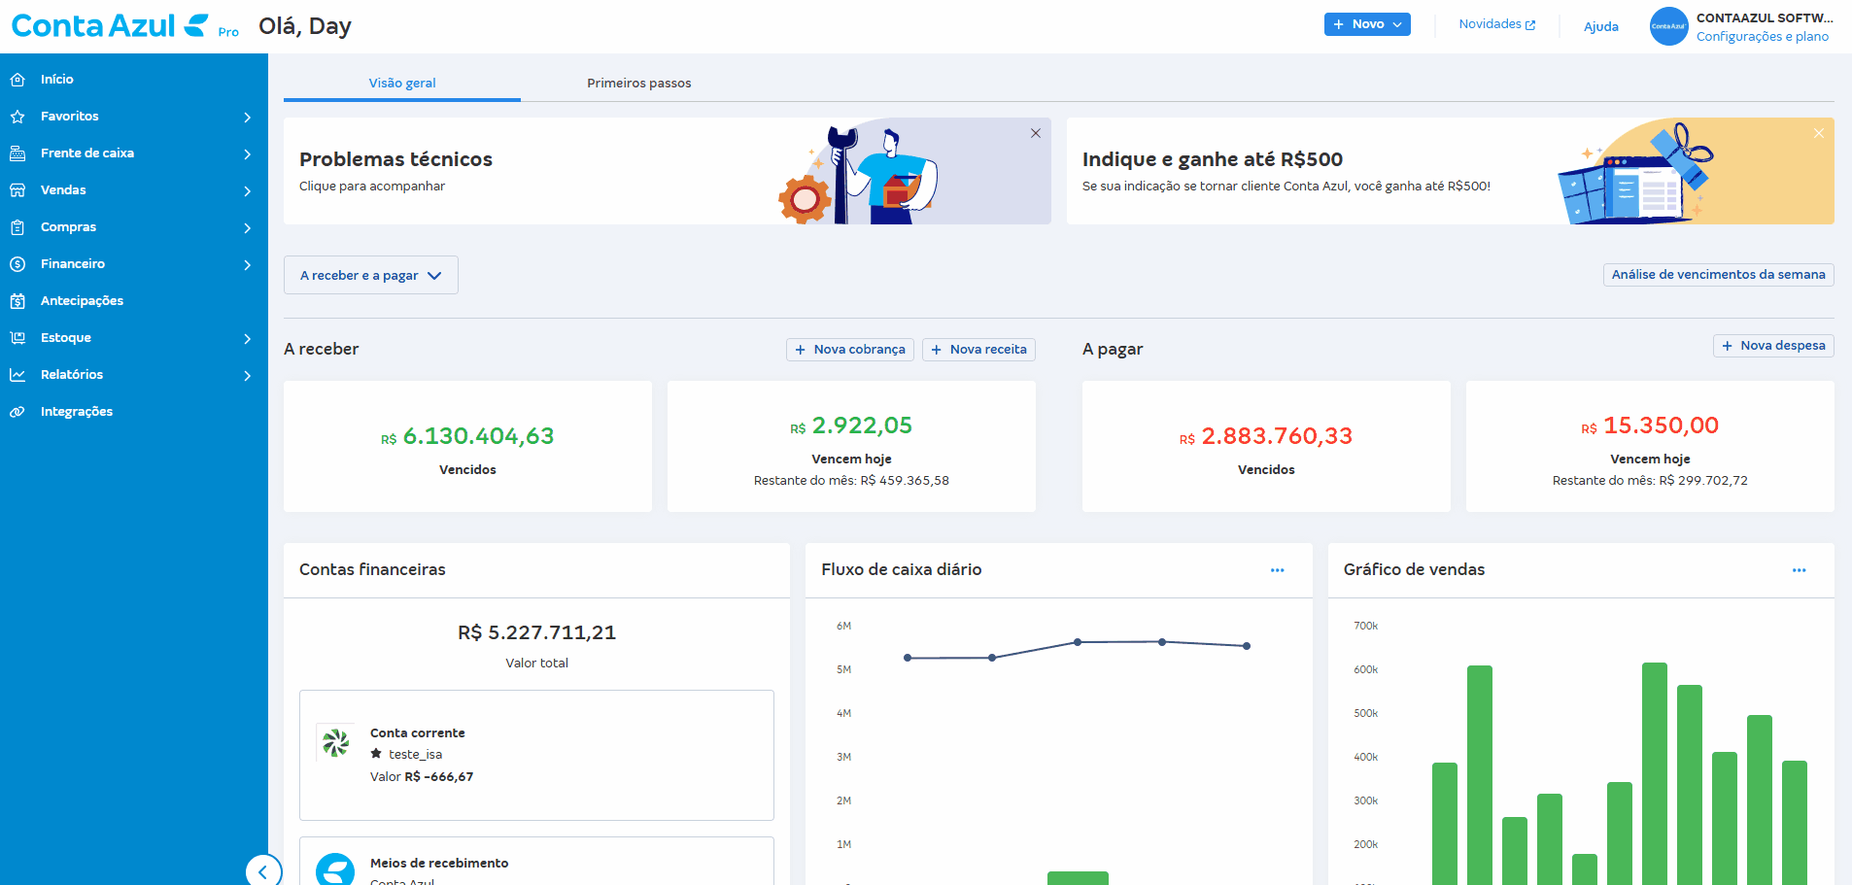The width and height of the screenshot is (1852, 885).
Task: Click the Problemas técnicos illustration
Action: [x=858, y=174]
